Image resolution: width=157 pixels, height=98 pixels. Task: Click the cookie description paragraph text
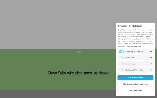pos(135,37)
